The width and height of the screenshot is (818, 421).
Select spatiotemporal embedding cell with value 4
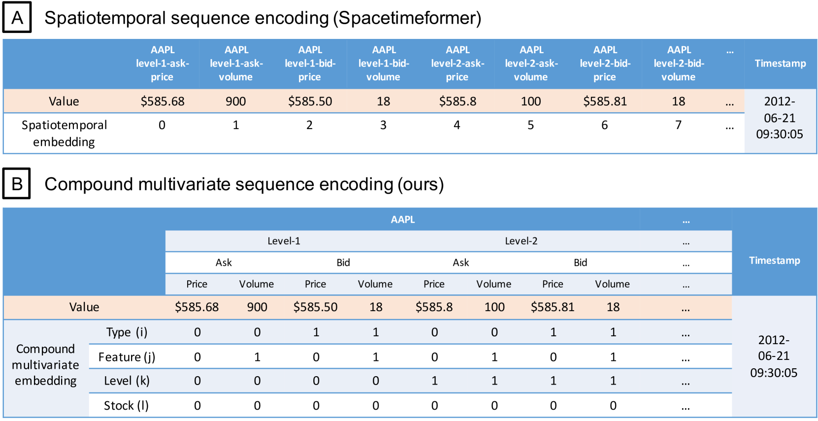(x=457, y=125)
